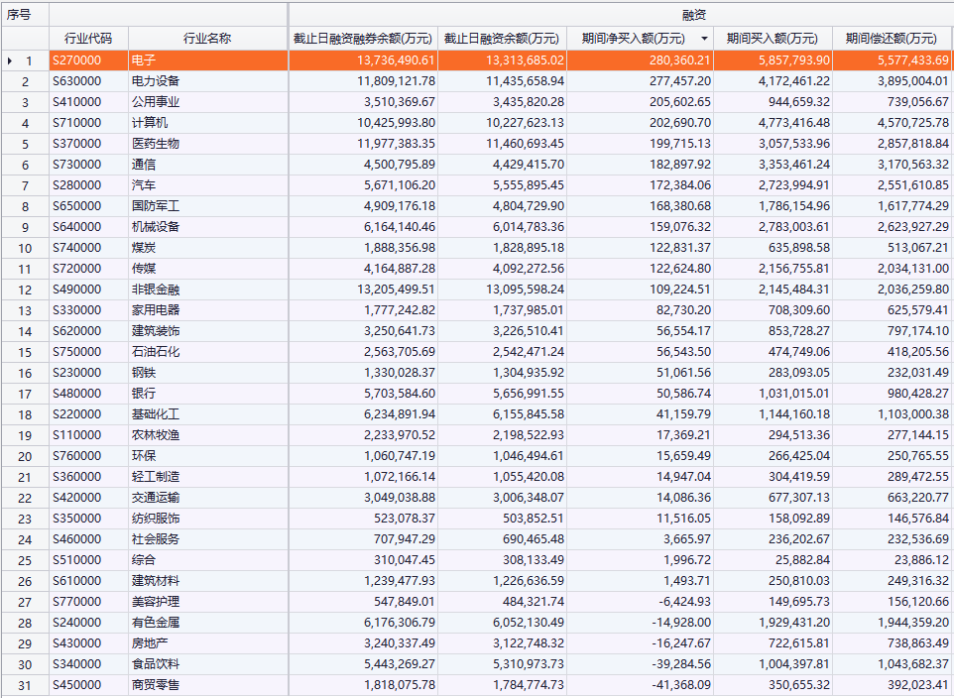
Task: Select row number 12 for 非银金融
Action: click(26, 290)
